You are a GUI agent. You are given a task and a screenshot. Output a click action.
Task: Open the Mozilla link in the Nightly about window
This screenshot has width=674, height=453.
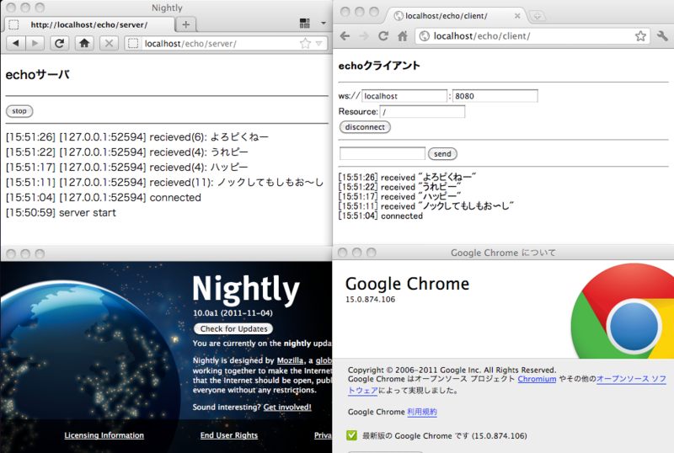(290, 360)
